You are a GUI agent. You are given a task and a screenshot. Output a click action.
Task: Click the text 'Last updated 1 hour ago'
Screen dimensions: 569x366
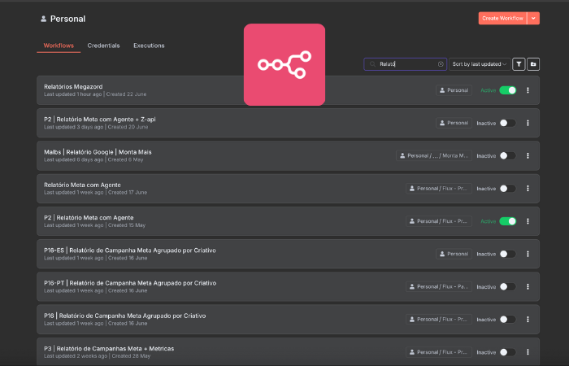coord(73,94)
